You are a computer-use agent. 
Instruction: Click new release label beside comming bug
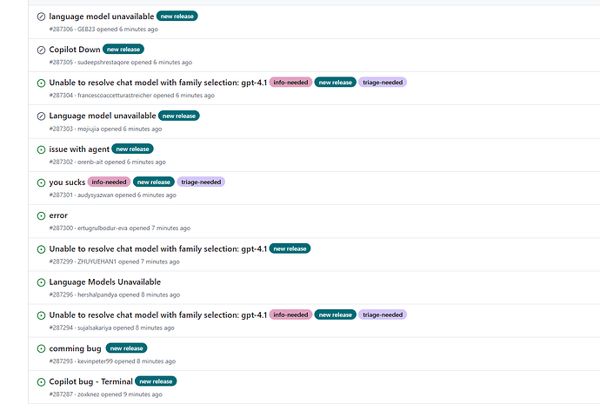point(127,348)
